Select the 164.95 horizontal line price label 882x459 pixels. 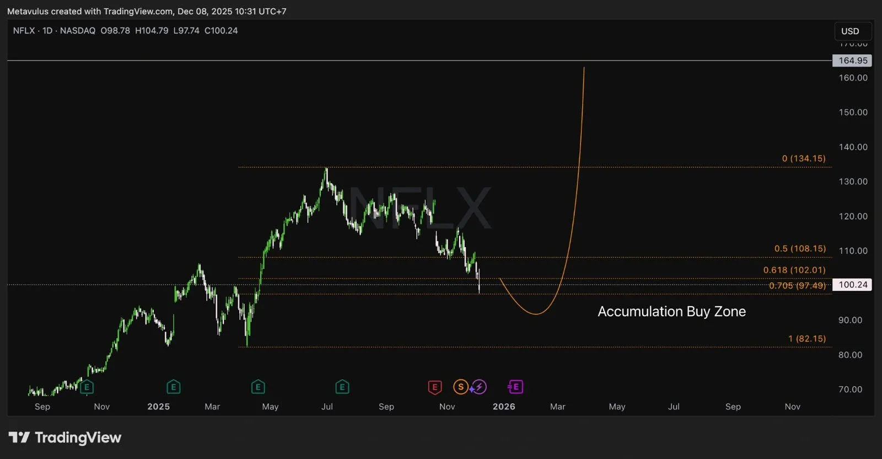852,61
